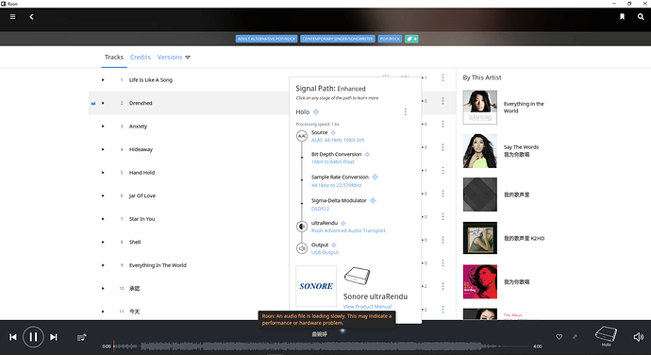Play the track Jar Of Love
This screenshot has height=355, width=651.
click(x=103, y=195)
